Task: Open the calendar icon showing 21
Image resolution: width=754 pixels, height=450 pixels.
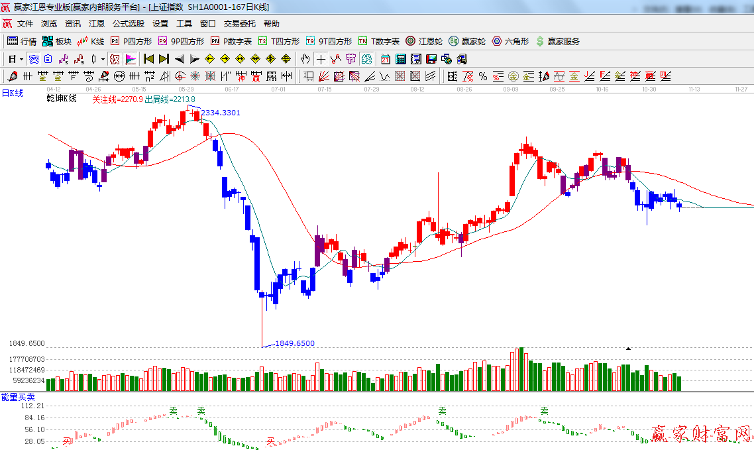Action: [x=385, y=59]
